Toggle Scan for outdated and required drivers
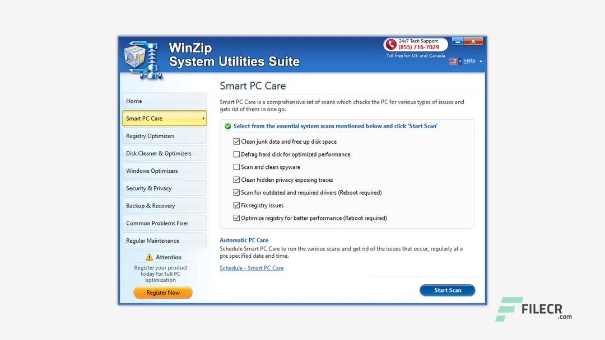Image resolution: width=605 pixels, height=340 pixels. pyautogui.click(x=236, y=192)
